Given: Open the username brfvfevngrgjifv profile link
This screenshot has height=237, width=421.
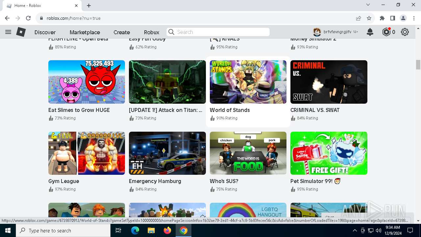Looking at the screenshot, I should 337,32.
